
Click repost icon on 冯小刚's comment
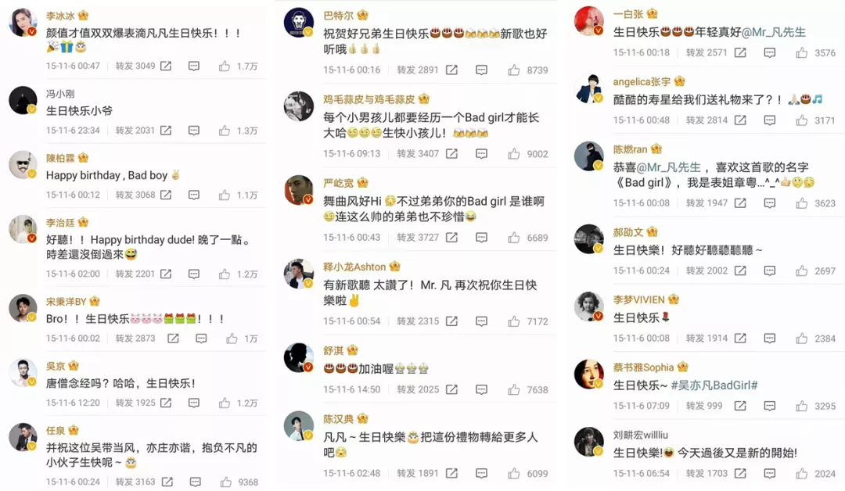point(166,131)
